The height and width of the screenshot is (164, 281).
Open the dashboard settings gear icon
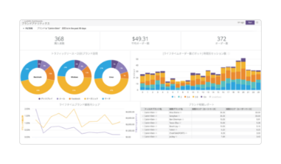[x=257, y=23]
